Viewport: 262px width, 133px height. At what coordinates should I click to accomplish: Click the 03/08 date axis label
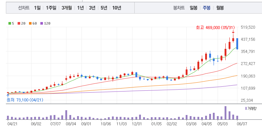[191, 124]
